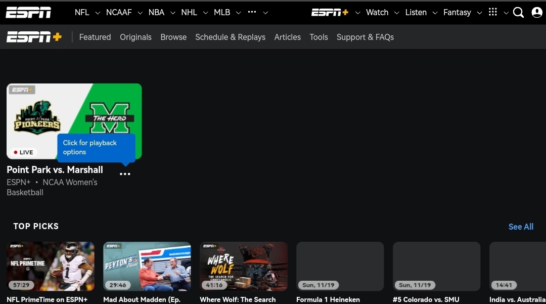Open Support & FAQs
546x304 pixels.
366,37
